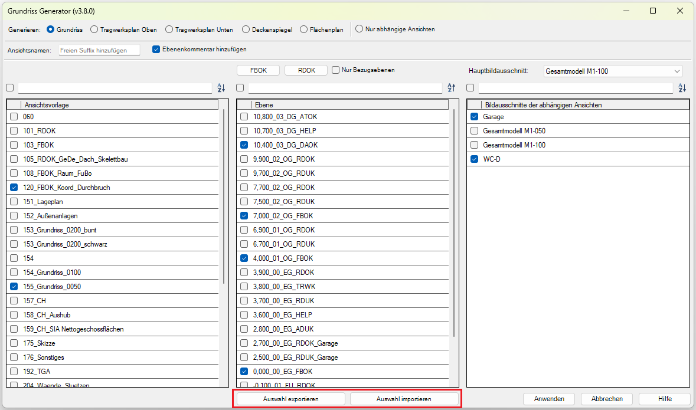Check the 151_Lageplan view template
Viewport: 696px width, 410px height.
(x=14, y=202)
